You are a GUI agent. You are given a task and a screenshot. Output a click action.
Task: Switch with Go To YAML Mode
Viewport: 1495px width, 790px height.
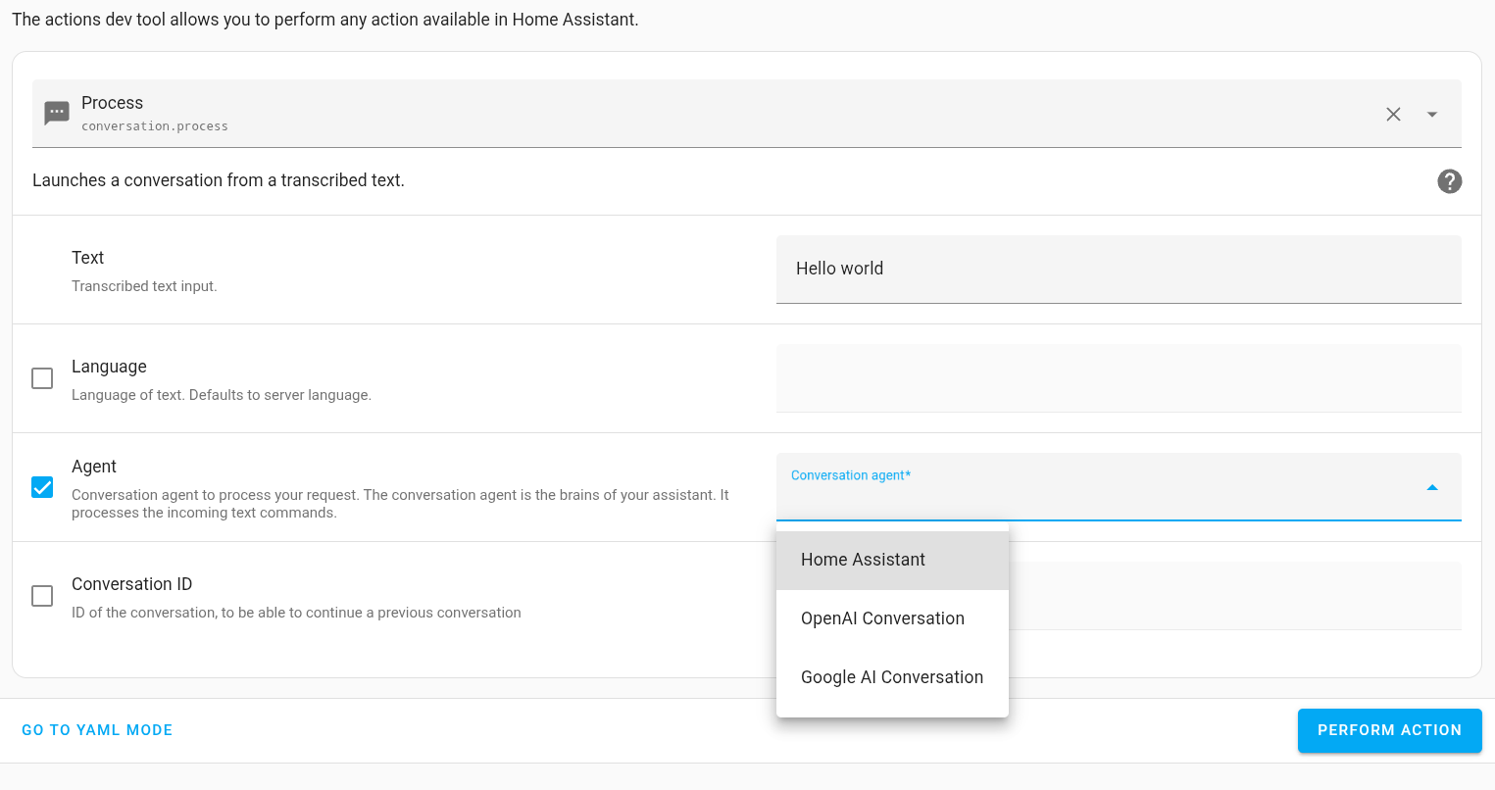pyautogui.click(x=97, y=730)
